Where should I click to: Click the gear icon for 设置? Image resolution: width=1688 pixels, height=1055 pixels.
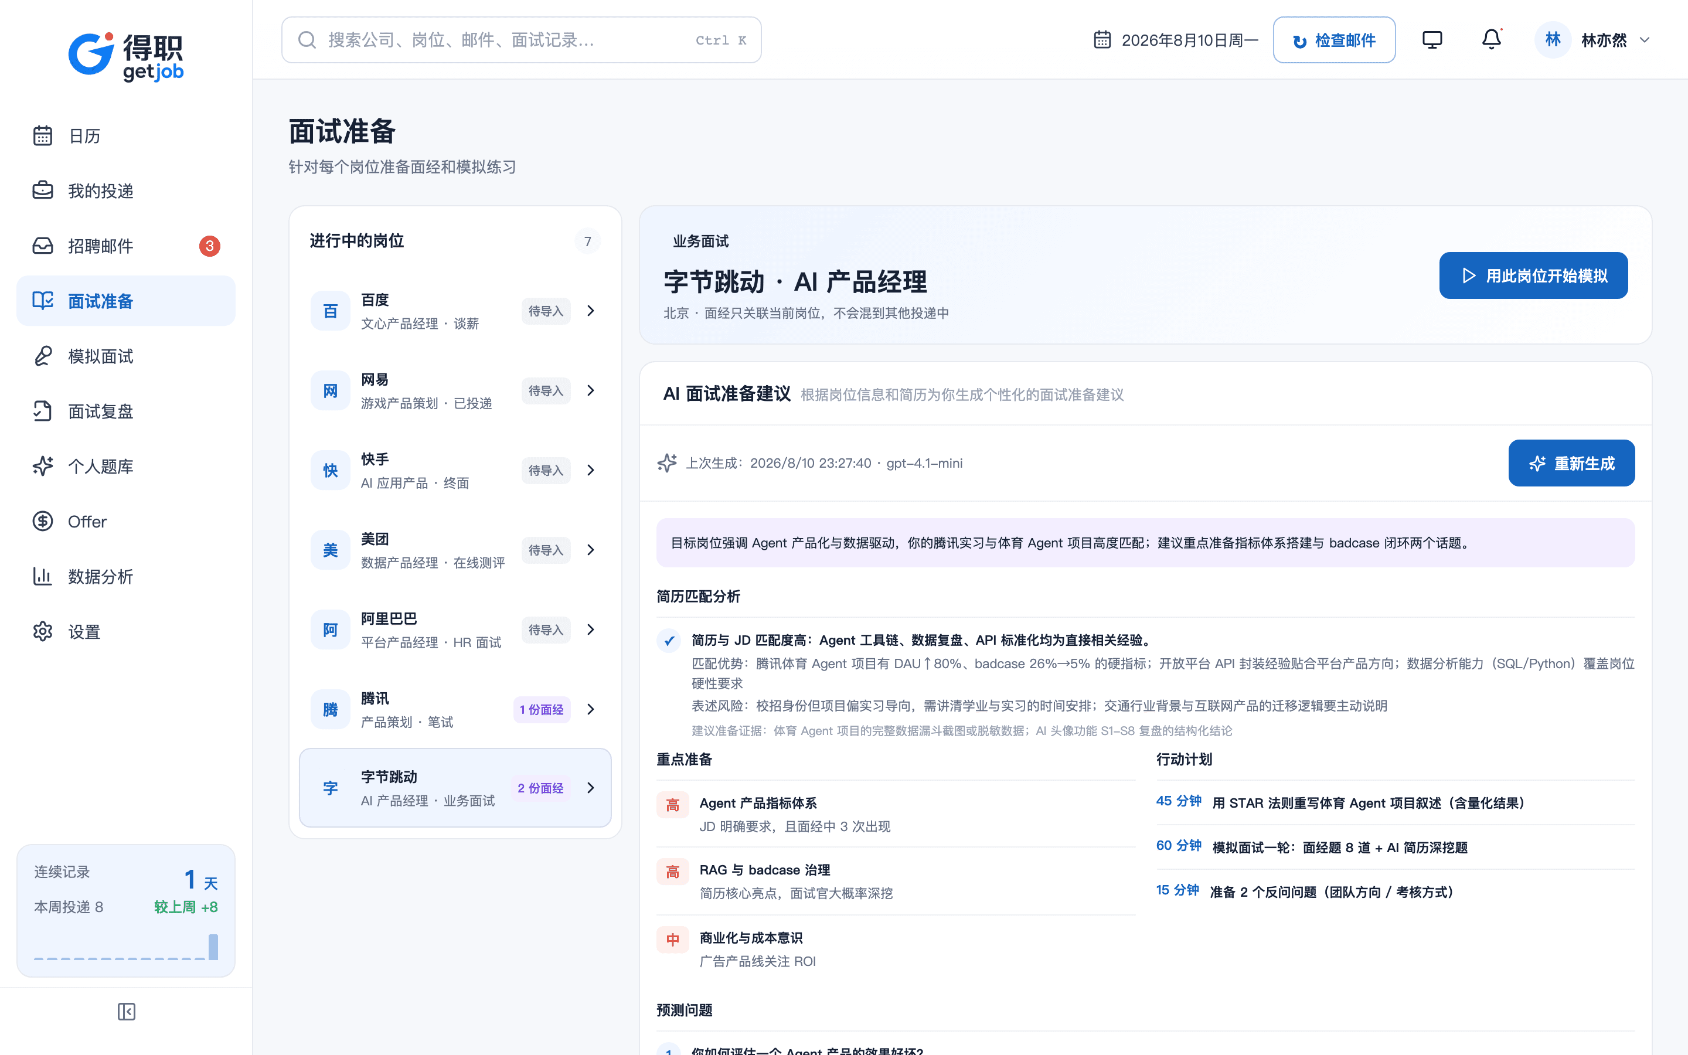[43, 631]
